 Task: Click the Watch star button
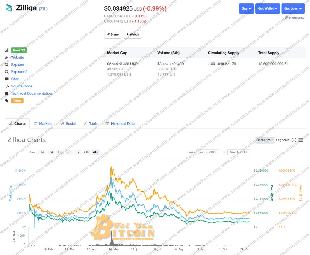click(133, 34)
